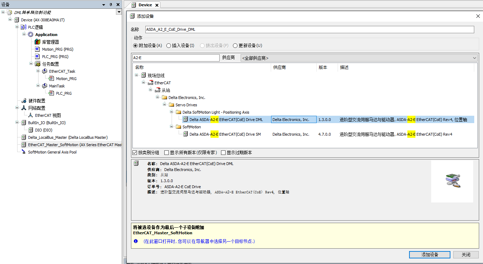Click the DIO (DIO) icon
The height and width of the screenshot is (264, 483).
click(x=31, y=130)
